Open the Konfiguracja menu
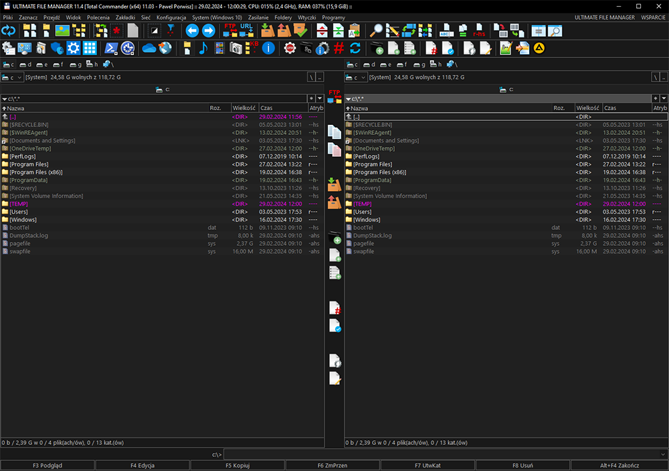The image size is (669, 471). tap(171, 17)
